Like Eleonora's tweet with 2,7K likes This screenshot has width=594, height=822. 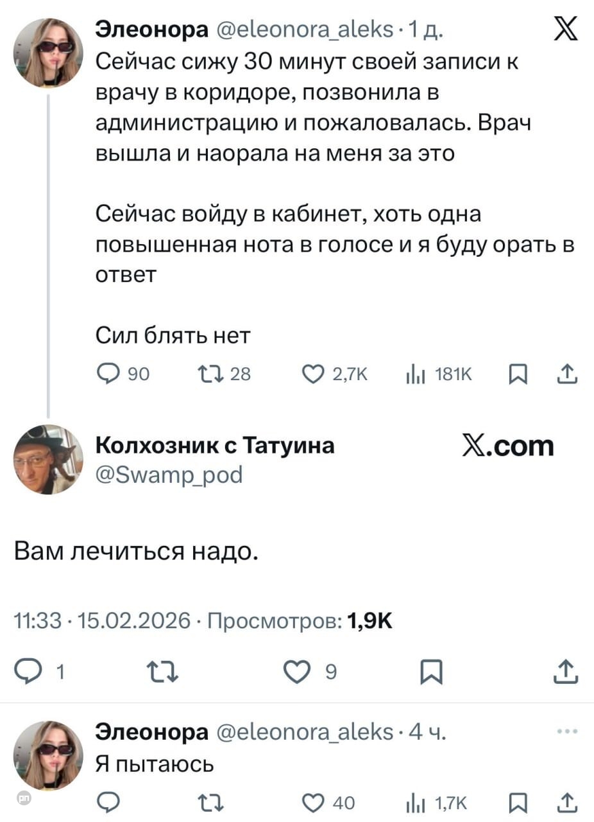(x=312, y=374)
